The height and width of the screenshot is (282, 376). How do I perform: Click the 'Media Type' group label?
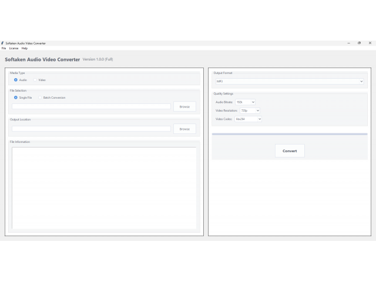click(x=17, y=73)
